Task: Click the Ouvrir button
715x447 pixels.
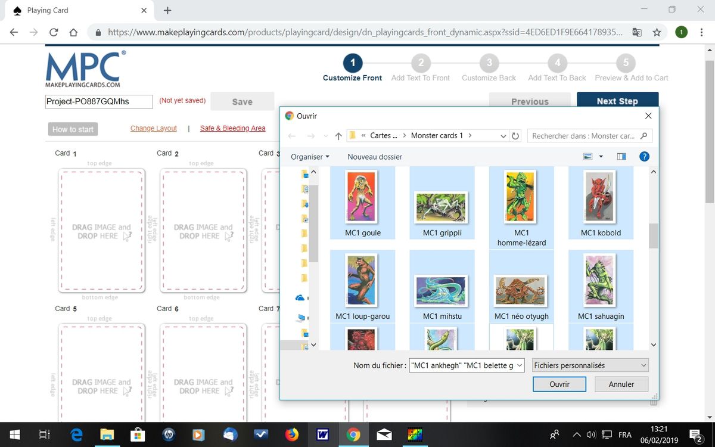Action: point(559,384)
